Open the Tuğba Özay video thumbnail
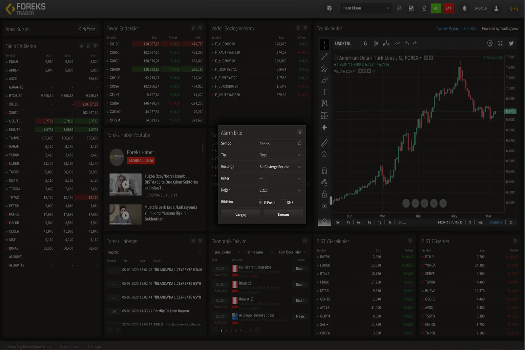This screenshot has width=525, height=350. tap(125, 185)
